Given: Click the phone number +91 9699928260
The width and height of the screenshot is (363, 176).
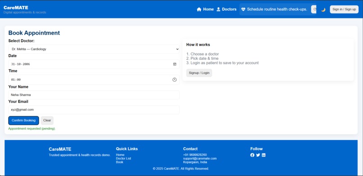Looking at the screenshot, I should (195, 155).
